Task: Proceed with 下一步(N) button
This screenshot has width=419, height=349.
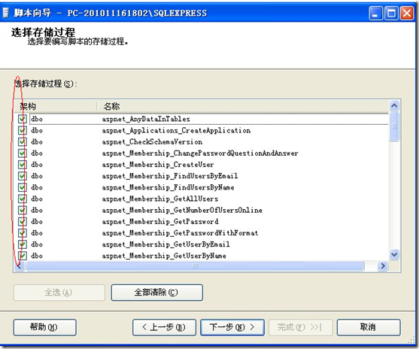Action: [232, 327]
